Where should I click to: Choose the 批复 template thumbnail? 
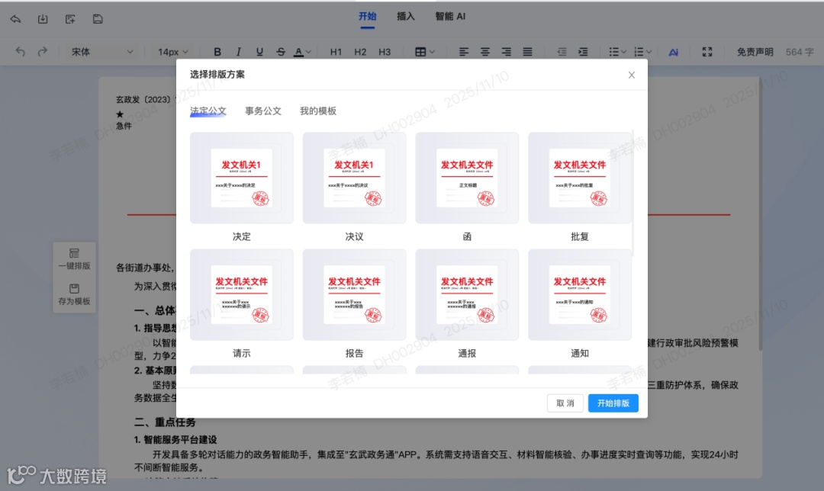click(580, 178)
